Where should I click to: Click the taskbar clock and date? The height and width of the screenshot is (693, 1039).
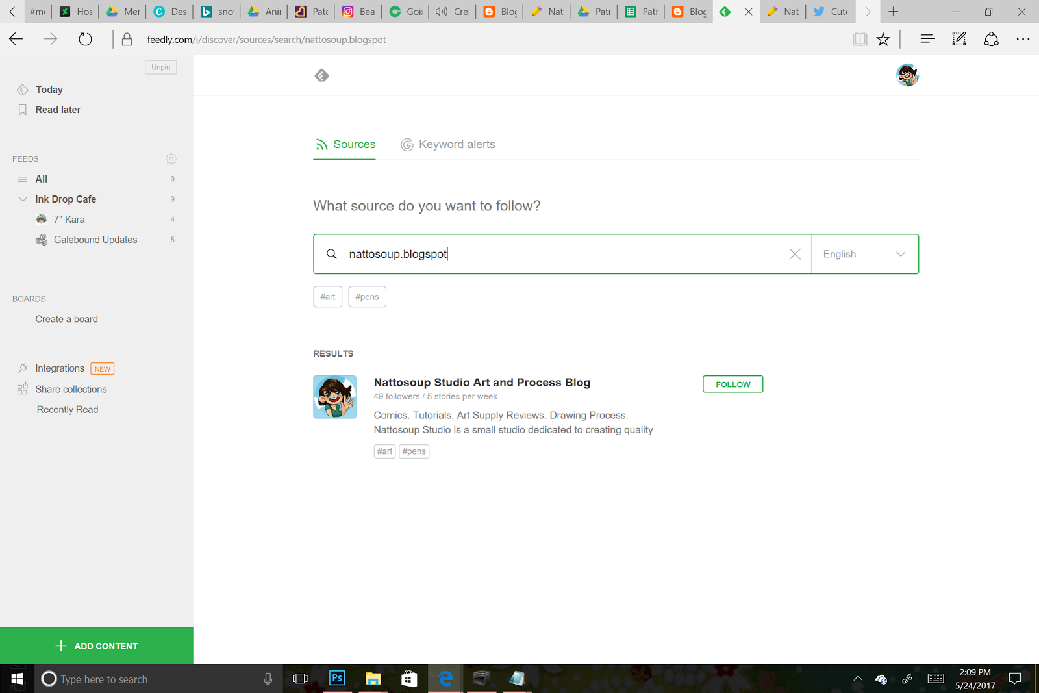click(975, 679)
